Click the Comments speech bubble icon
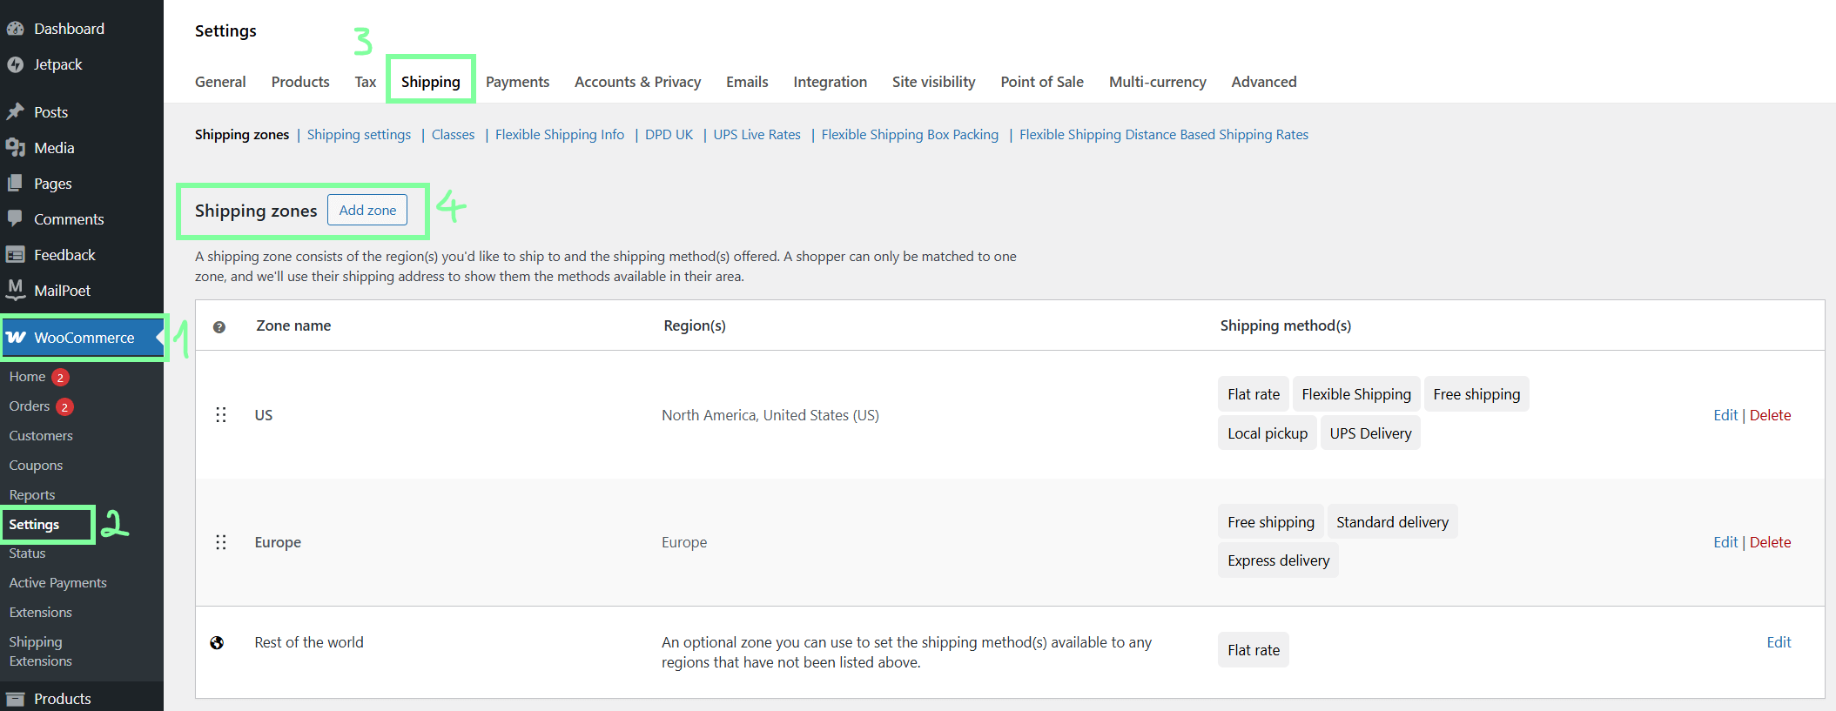This screenshot has height=711, width=1836. (x=15, y=219)
